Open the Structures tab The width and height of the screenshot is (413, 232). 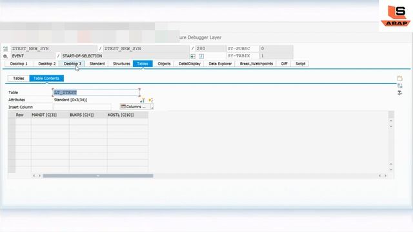[121, 64]
